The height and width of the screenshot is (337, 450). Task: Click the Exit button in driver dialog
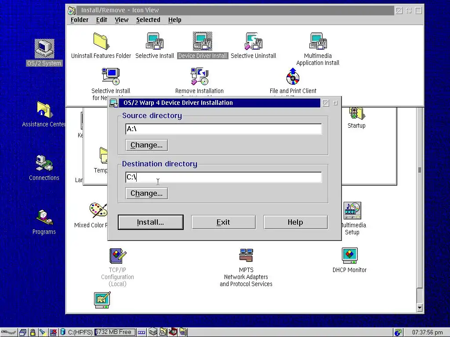pyautogui.click(x=223, y=222)
